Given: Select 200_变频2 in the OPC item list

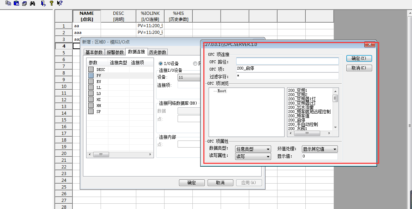Looking at the screenshot, I should tap(298, 95).
